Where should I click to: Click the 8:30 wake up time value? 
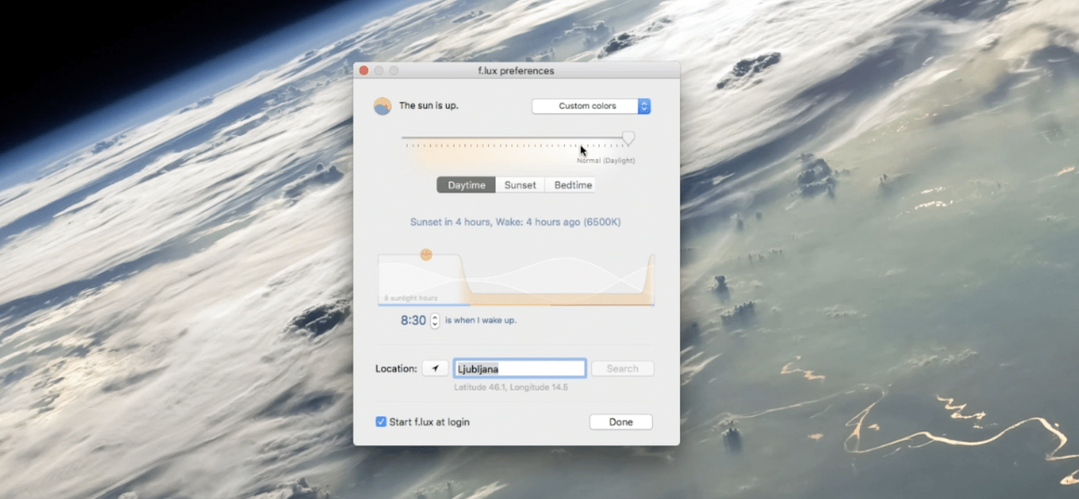tap(413, 321)
